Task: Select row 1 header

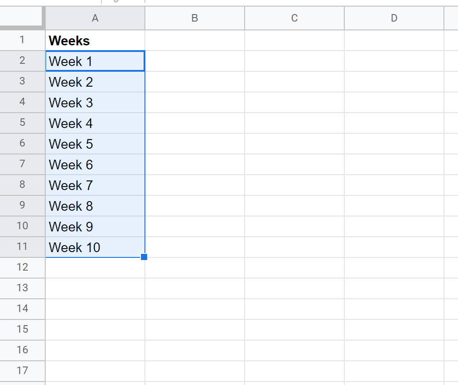Action: tap(22, 40)
